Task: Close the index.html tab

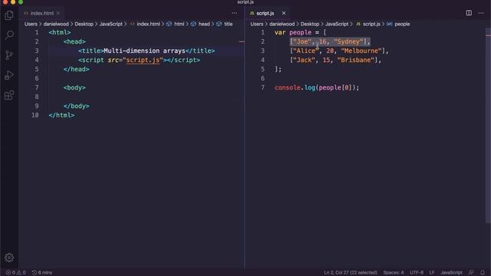Action: (58, 13)
